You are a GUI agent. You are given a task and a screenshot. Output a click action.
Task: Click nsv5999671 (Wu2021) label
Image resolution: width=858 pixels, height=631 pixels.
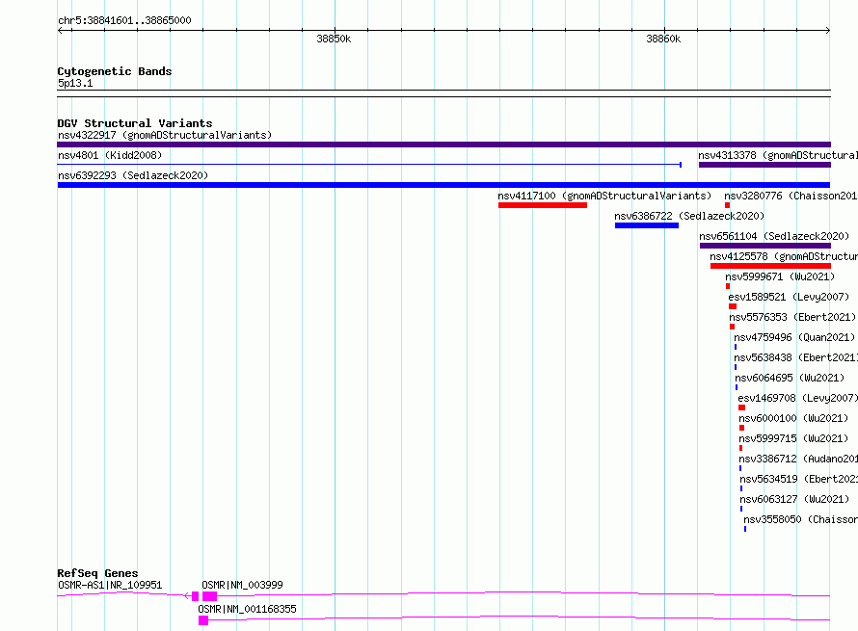pyautogui.click(x=780, y=276)
